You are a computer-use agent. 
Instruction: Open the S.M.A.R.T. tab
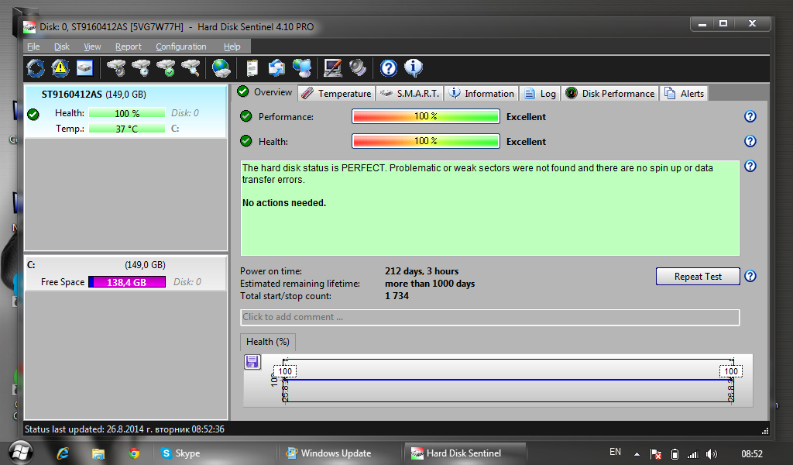[410, 94]
